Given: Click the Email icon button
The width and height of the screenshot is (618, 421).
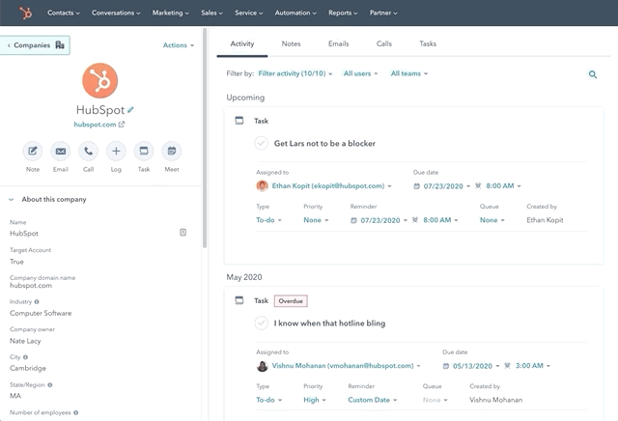Looking at the screenshot, I should 61,151.
